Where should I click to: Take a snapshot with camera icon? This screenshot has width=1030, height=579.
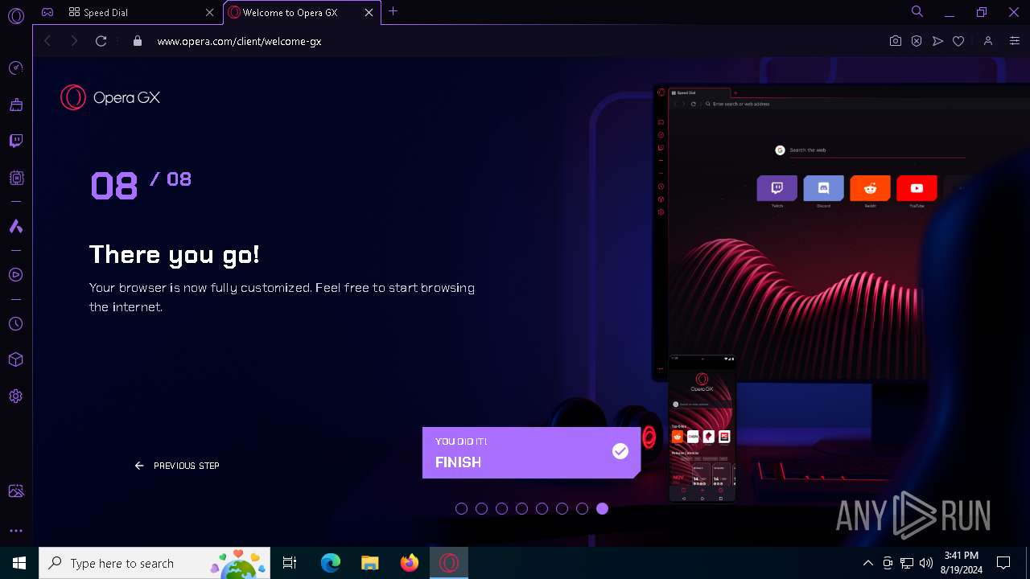[x=895, y=41]
